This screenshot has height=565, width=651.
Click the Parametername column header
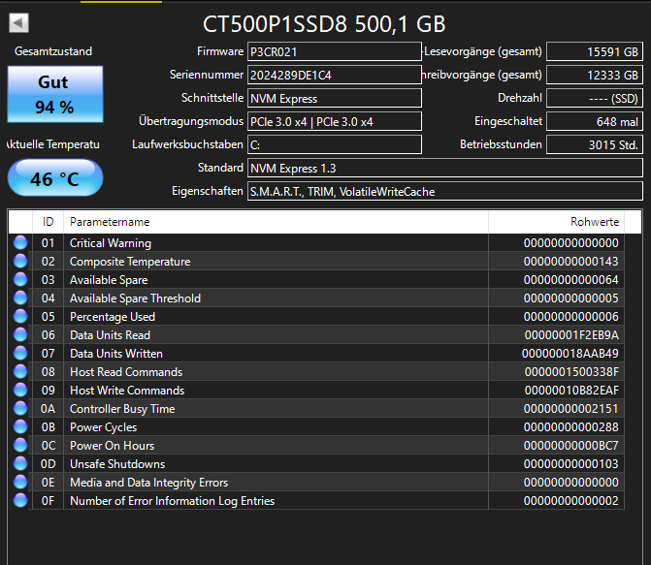click(277, 222)
